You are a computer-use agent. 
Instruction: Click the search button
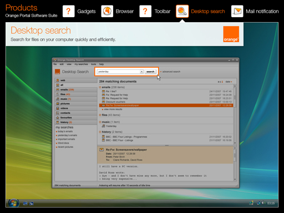coord(150,72)
